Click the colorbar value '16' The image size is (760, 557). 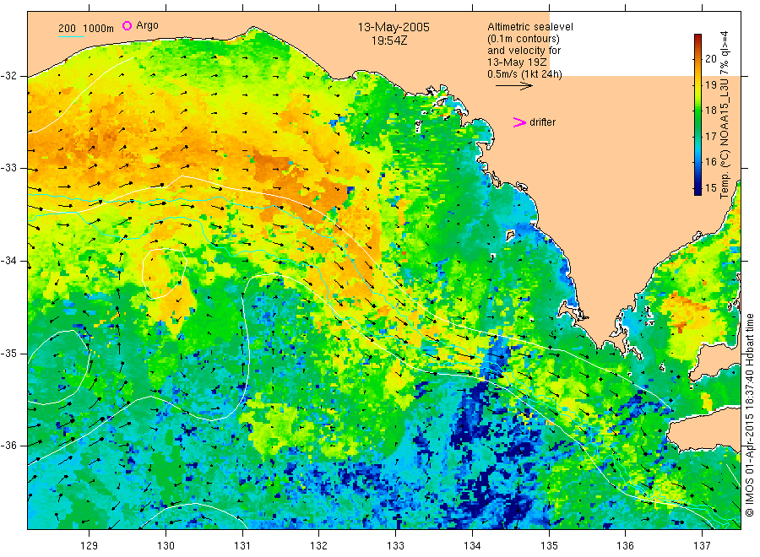tap(710, 162)
